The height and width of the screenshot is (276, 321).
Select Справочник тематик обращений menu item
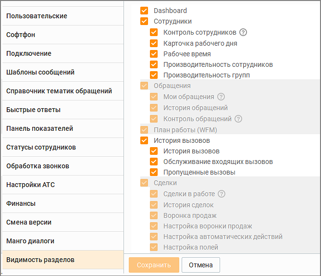pos(63,91)
